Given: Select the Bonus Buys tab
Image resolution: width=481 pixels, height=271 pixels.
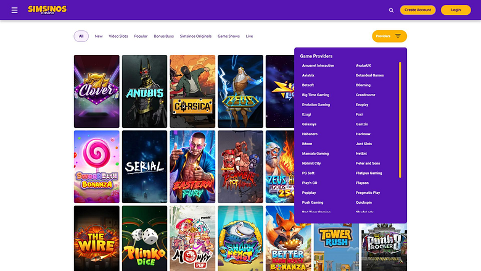Looking at the screenshot, I should coord(163,36).
